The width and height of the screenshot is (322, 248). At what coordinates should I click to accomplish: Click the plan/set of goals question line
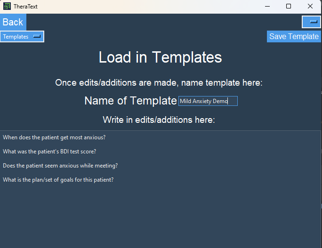click(x=58, y=180)
